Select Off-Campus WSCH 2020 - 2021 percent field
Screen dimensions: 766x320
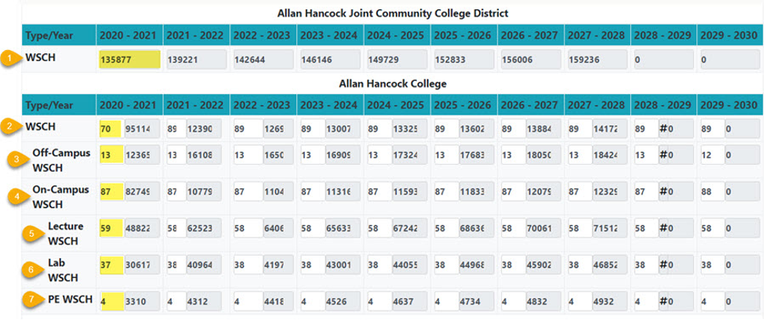(111, 155)
